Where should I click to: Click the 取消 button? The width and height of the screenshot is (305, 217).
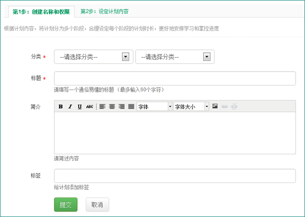[97, 204]
